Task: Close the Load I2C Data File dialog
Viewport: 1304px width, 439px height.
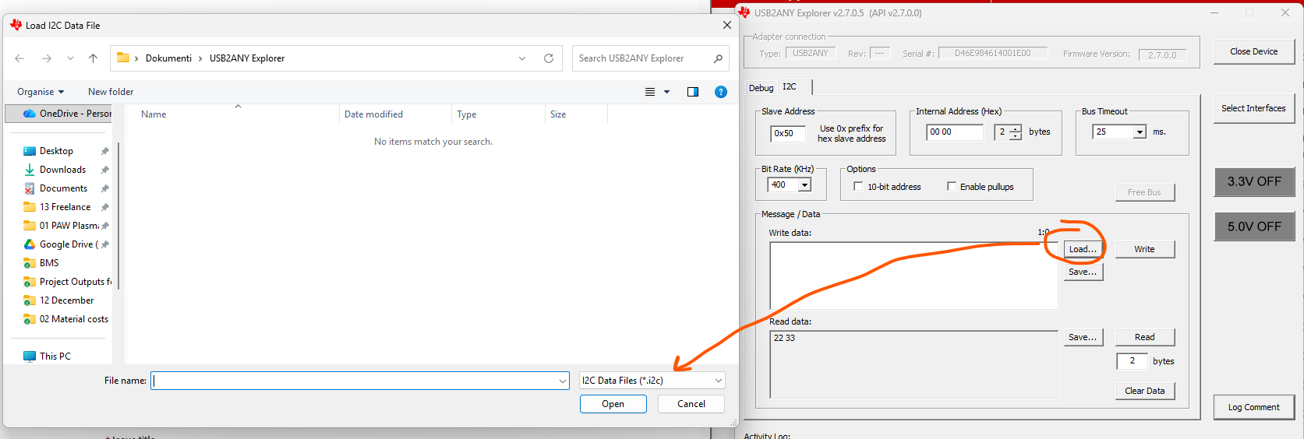Action: 727,25
